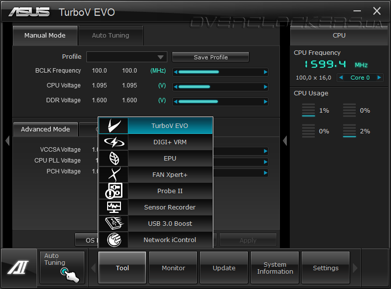Screen dimensions: 391x289
Task: Click the Sensor Recorder monitor icon
Action: pyautogui.click(x=114, y=207)
